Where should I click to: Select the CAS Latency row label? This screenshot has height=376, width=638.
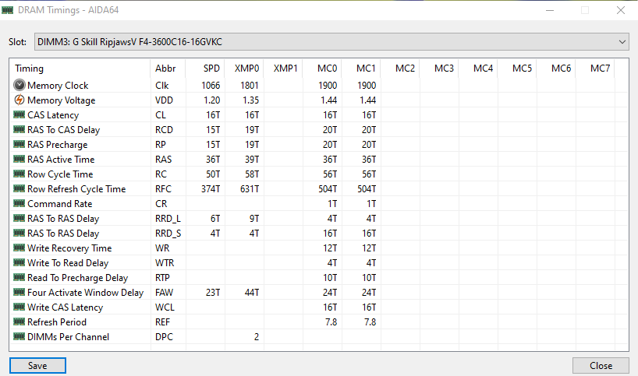[x=53, y=115]
